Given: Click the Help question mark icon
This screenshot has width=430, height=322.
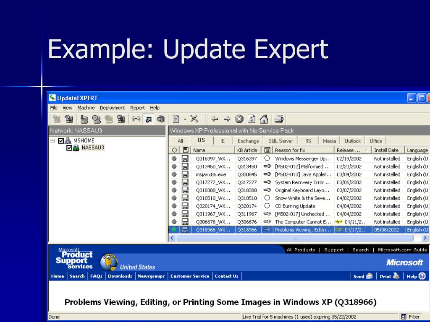Looking at the screenshot, I should tap(422, 276).
